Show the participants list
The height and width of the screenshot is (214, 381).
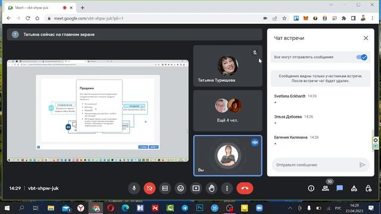click(x=326, y=188)
